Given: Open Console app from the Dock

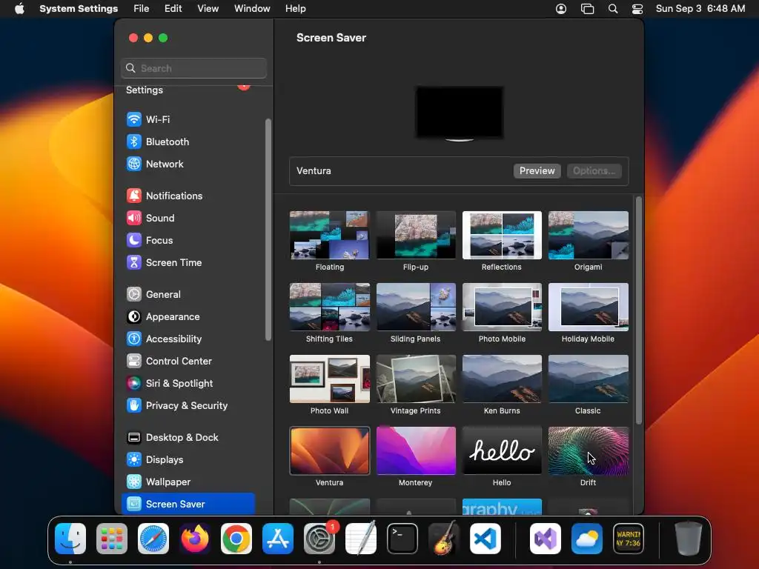Looking at the screenshot, I should point(629,539).
